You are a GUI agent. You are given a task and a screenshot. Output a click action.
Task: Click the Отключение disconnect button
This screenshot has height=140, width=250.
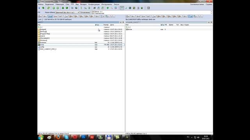point(85,12)
